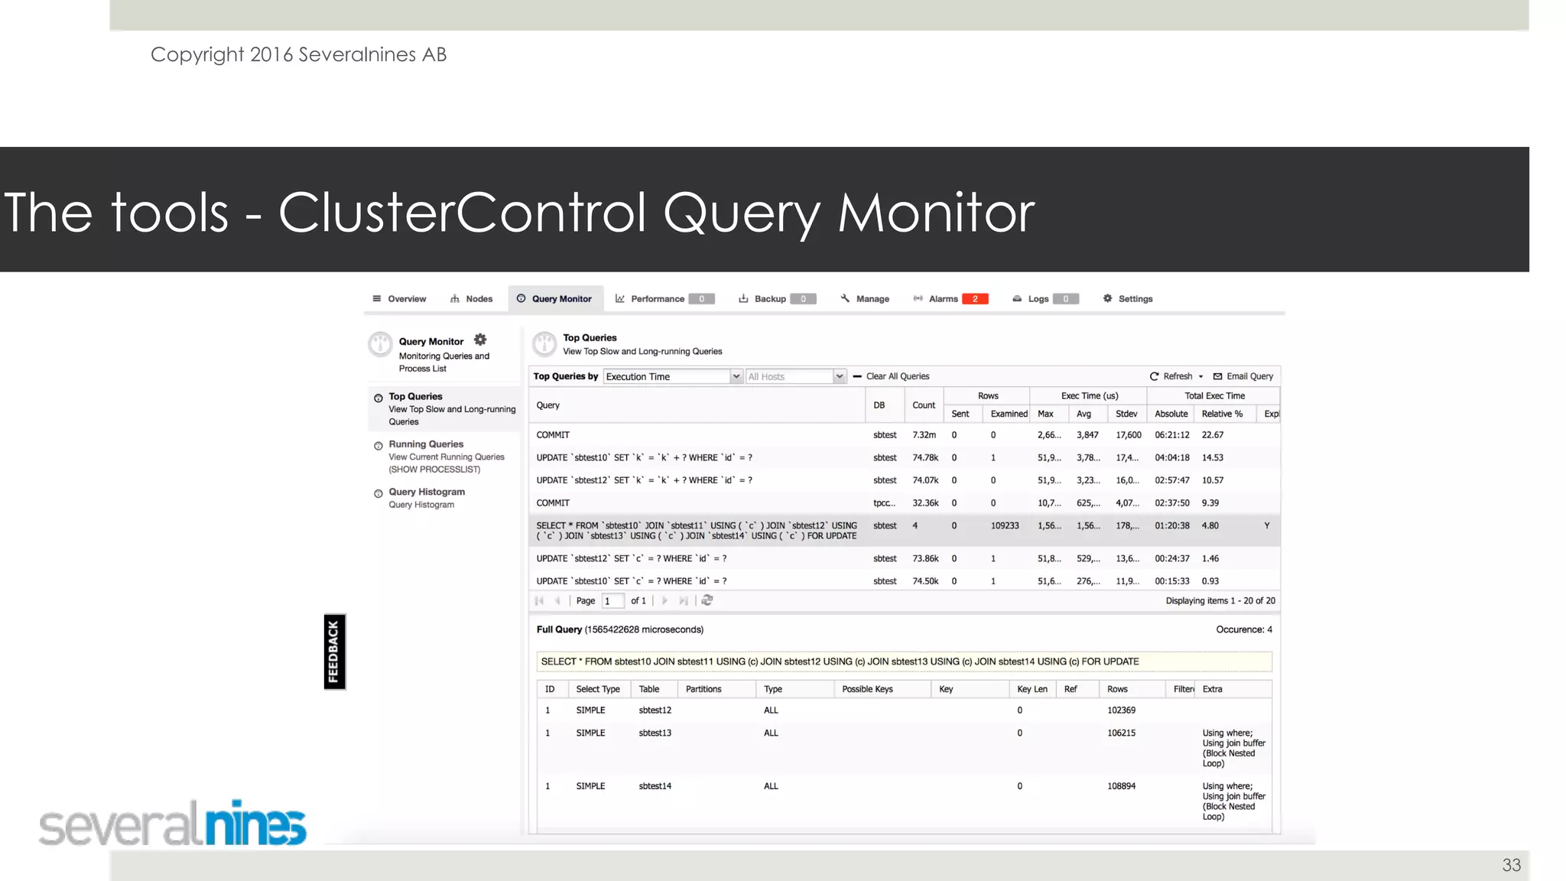Viewport: 1566px width, 881px height.
Task: Select Top Queries in the sidebar
Action: (x=445, y=409)
